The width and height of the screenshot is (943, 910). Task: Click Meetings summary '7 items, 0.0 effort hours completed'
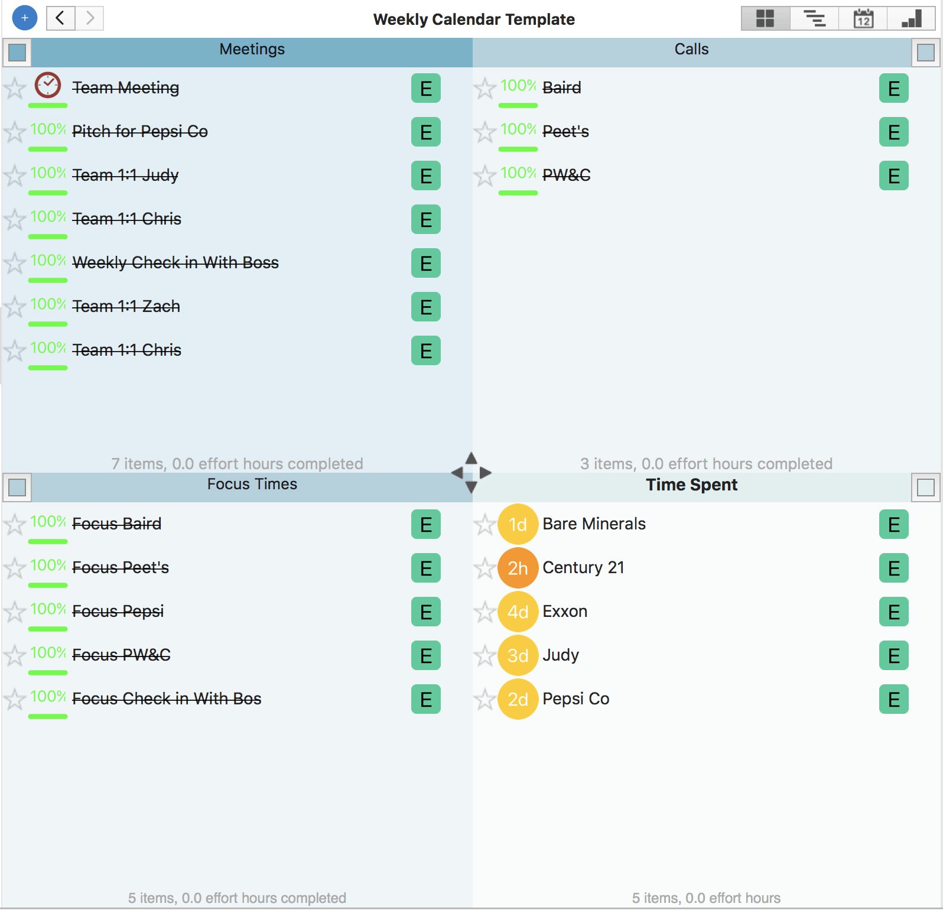coord(237,464)
